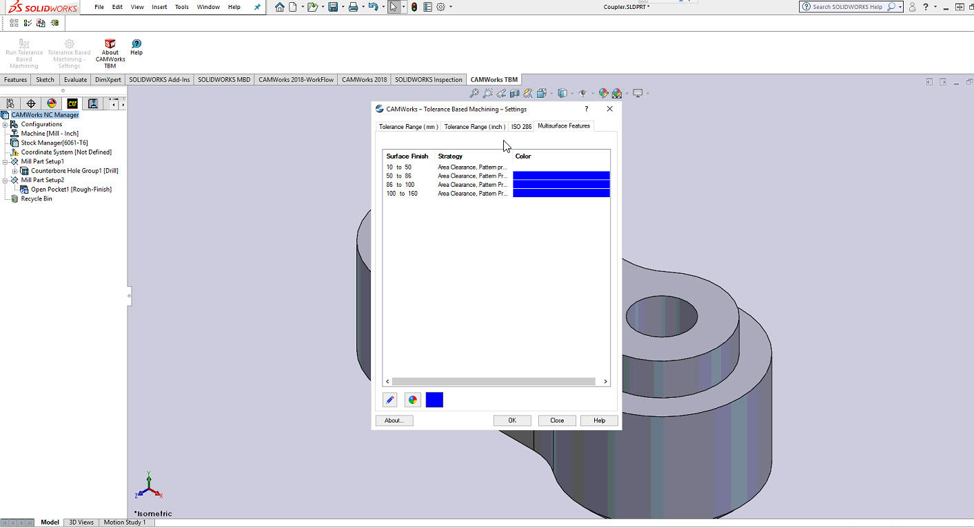
Task: Select color bar for 50 to 86 row
Action: click(561, 176)
